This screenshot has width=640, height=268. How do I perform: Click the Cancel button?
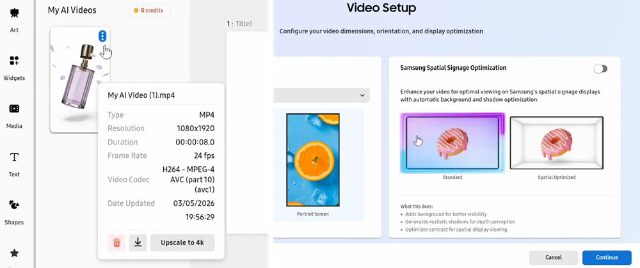click(x=553, y=257)
